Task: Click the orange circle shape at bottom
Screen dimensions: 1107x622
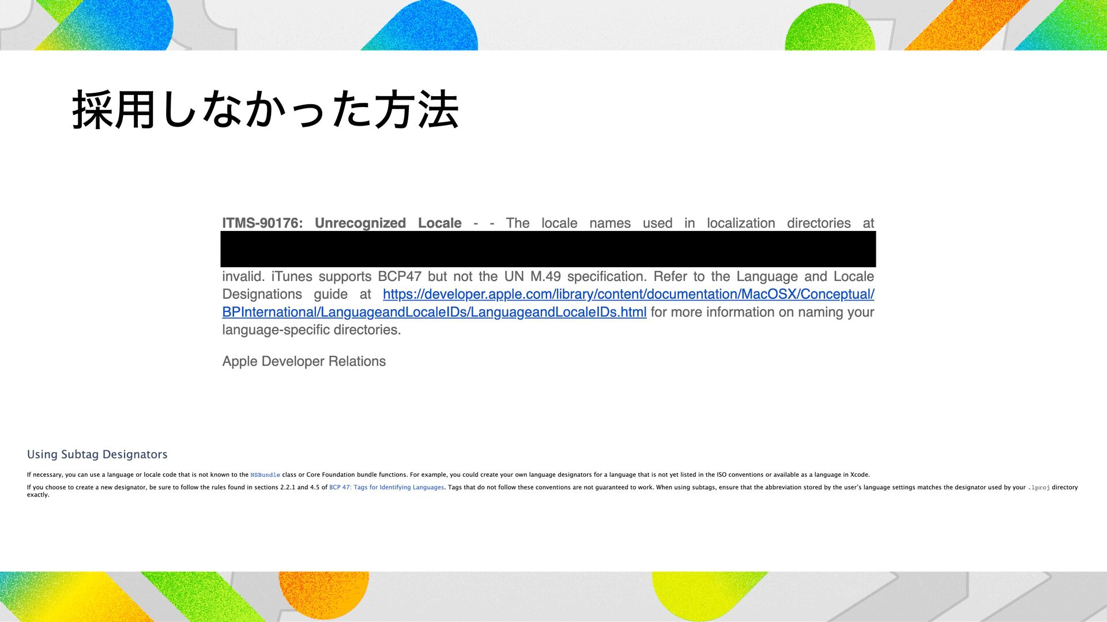Action: click(323, 592)
